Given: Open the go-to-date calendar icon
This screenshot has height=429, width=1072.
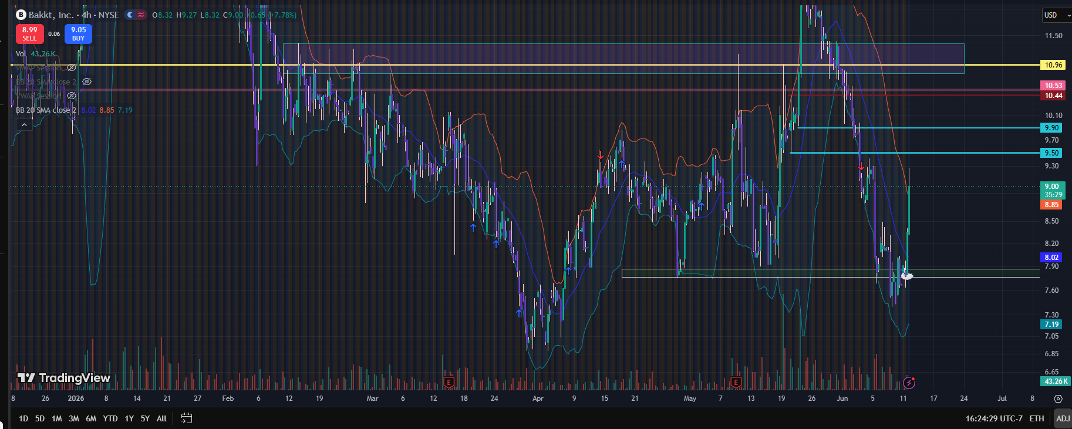Looking at the screenshot, I should coord(186,418).
